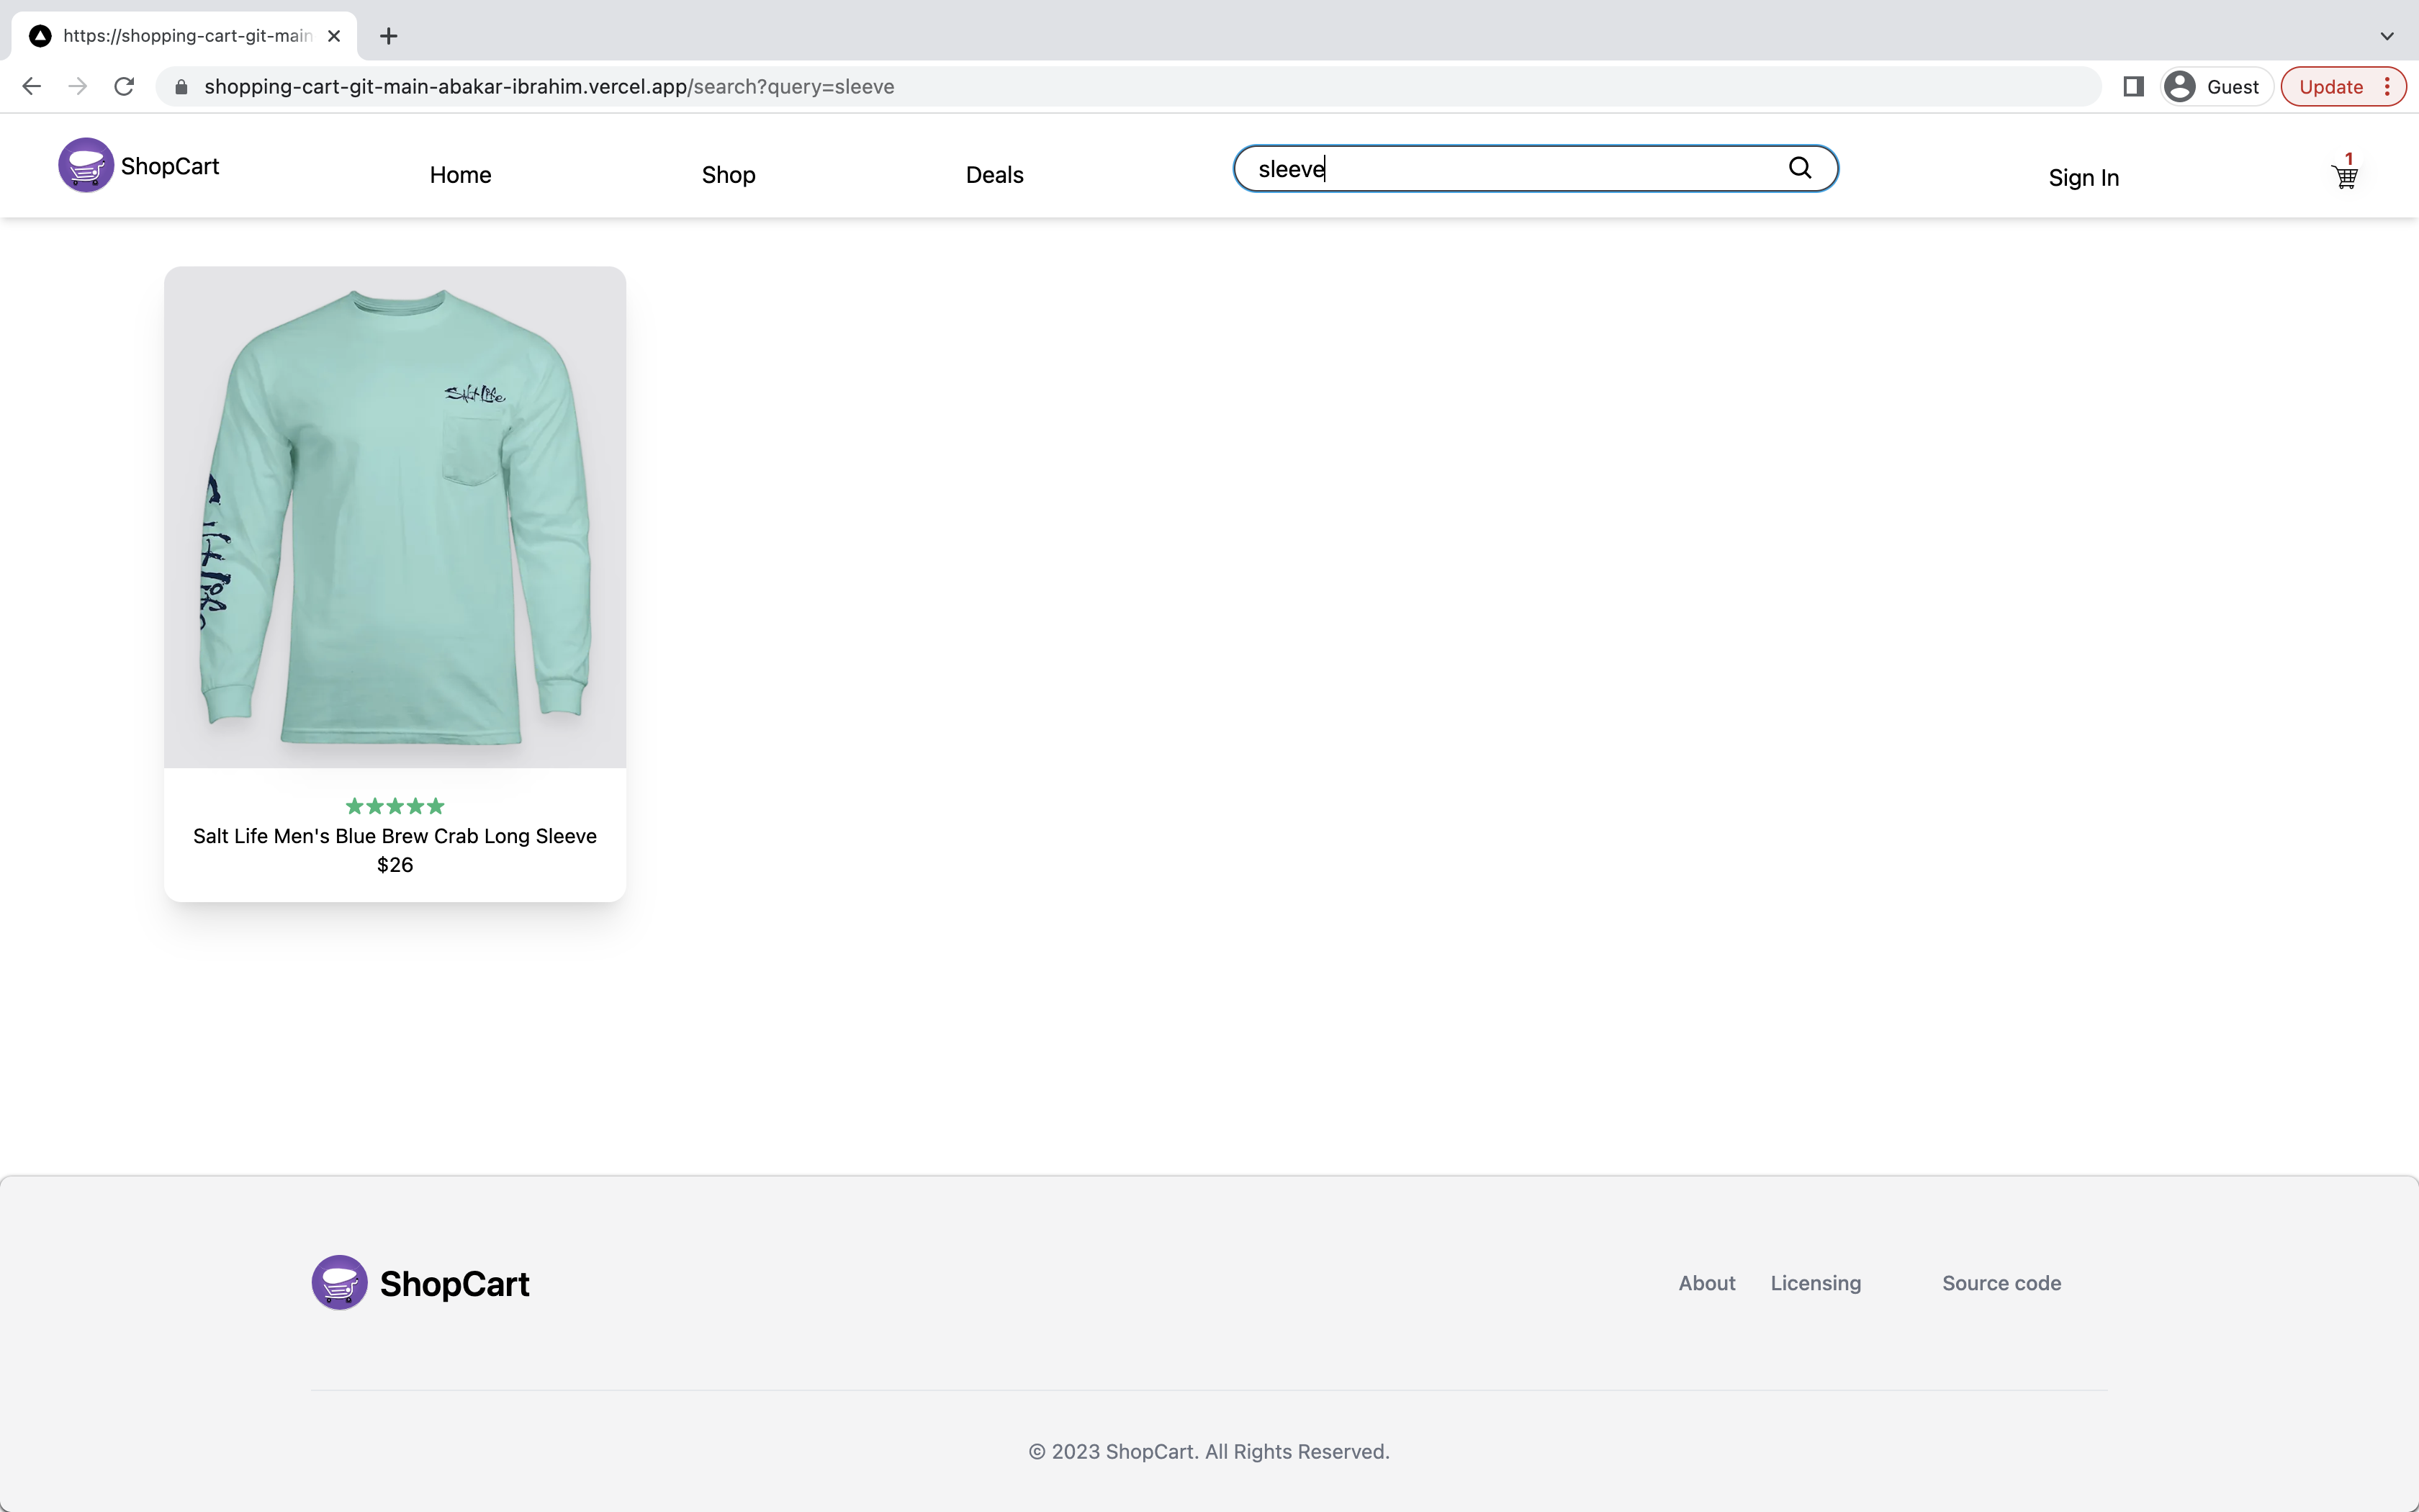Go to the Shop page
The width and height of the screenshot is (2419, 1512).
pos(729,175)
